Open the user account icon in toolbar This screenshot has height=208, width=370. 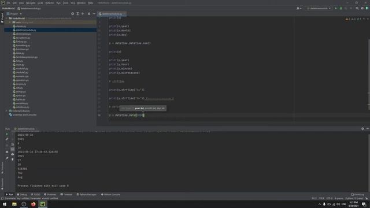coord(299,8)
